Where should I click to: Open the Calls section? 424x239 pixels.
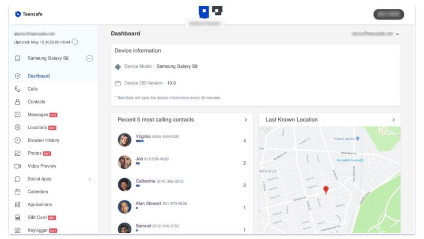[x=32, y=89]
